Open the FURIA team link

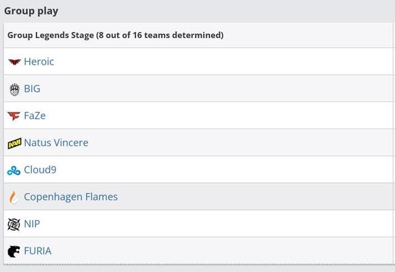(x=37, y=251)
